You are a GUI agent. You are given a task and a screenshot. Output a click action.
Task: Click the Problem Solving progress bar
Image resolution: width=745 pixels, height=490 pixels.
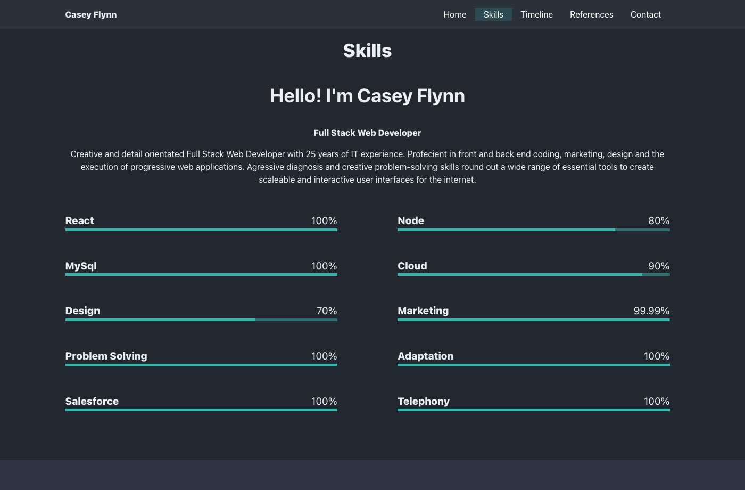pos(201,365)
